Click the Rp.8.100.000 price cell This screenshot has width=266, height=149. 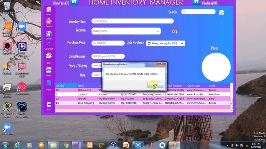(128, 94)
